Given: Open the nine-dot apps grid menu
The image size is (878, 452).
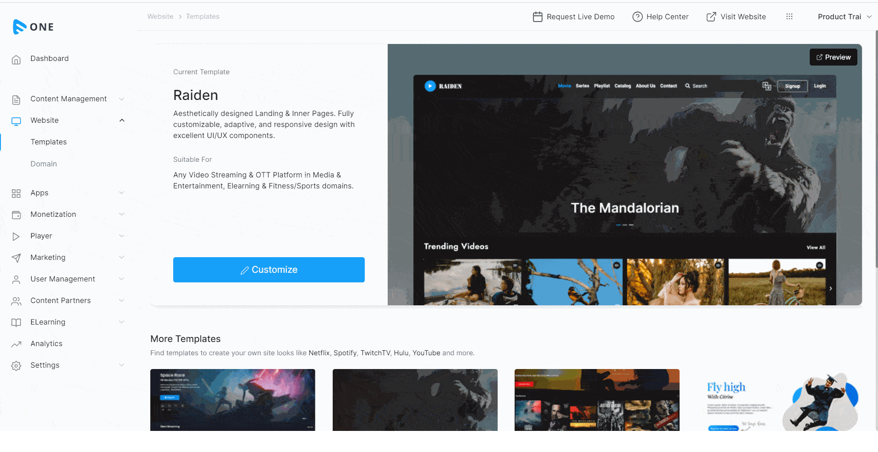Looking at the screenshot, I should pos(790,17).
